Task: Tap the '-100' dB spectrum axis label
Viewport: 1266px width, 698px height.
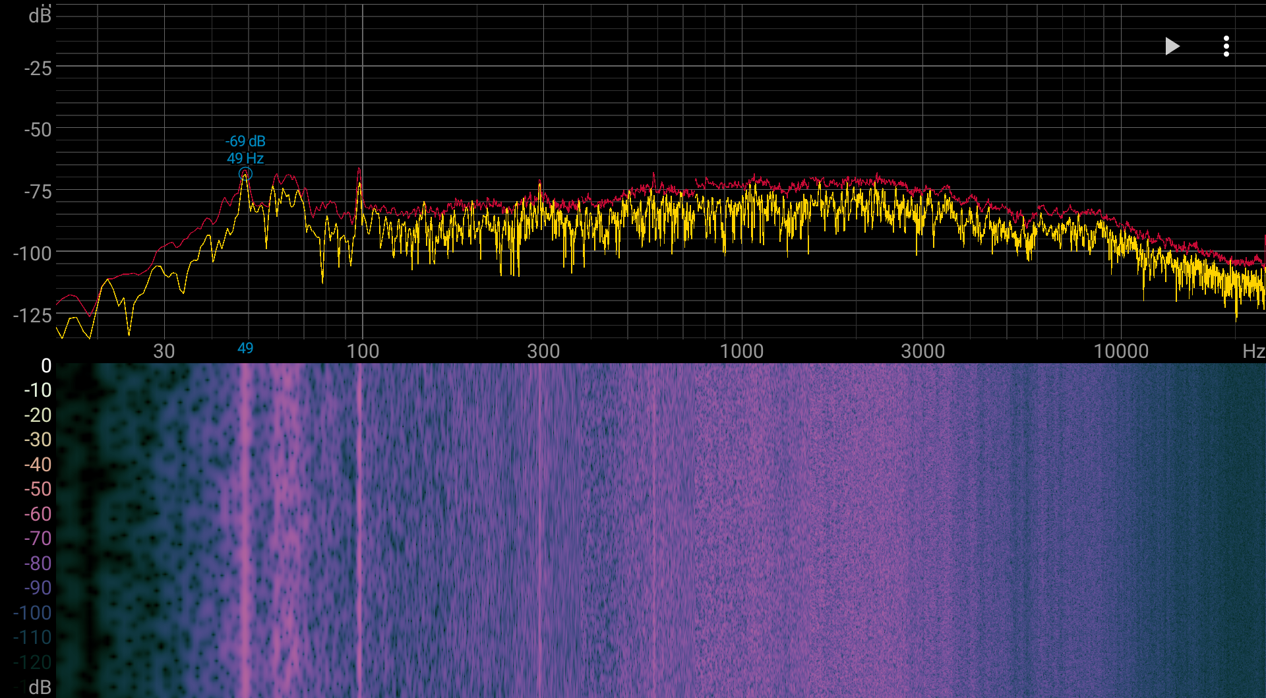Action: (32, 253)
